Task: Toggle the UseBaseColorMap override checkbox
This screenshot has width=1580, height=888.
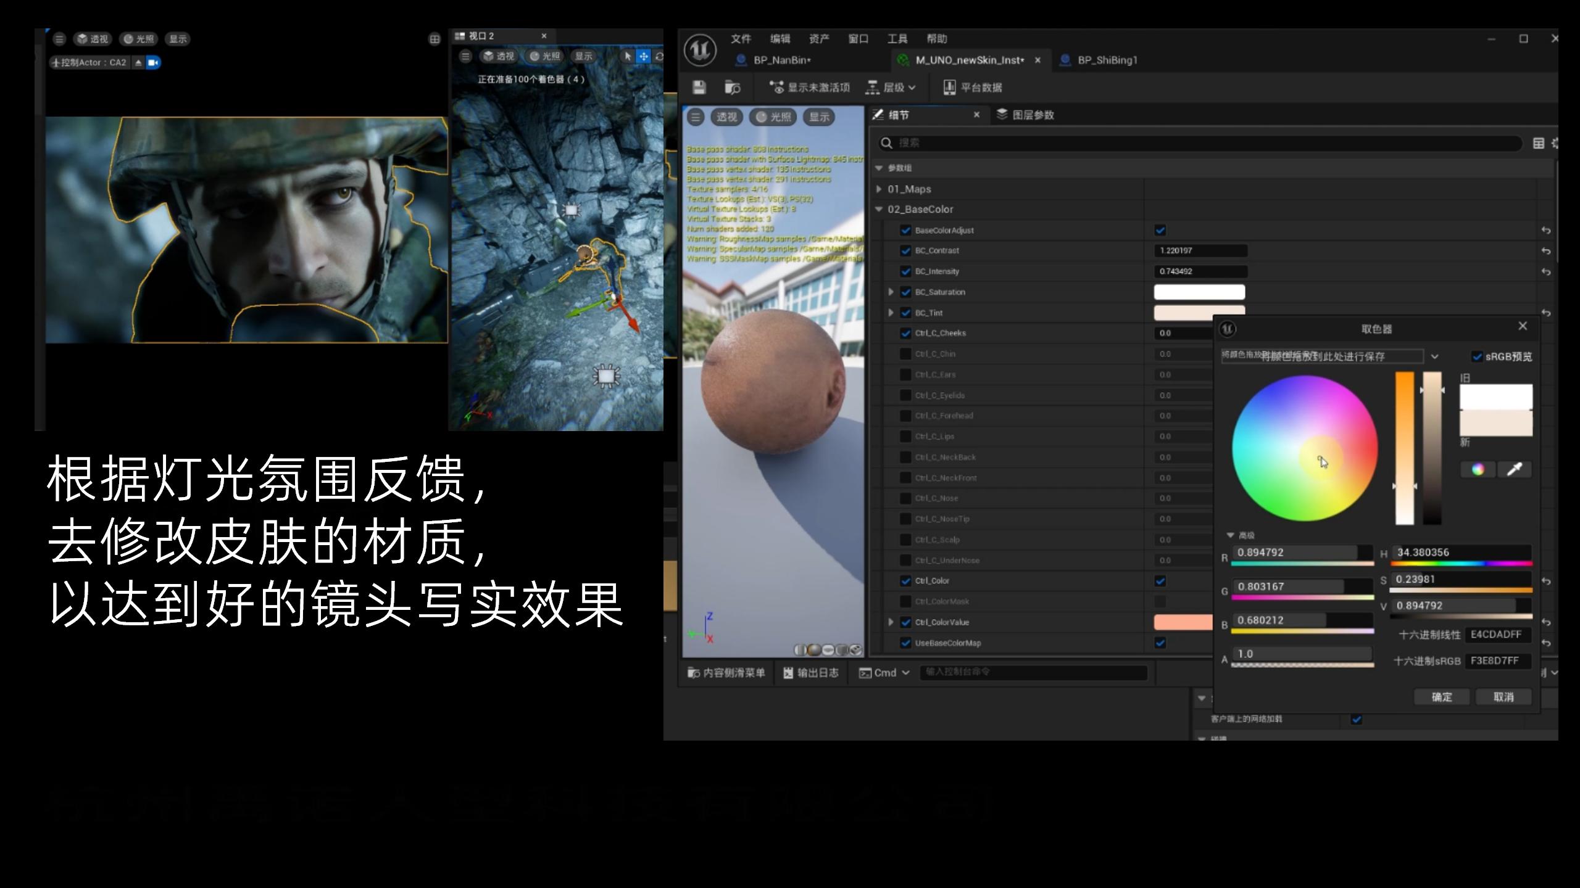Action: (x=905, y=643)
